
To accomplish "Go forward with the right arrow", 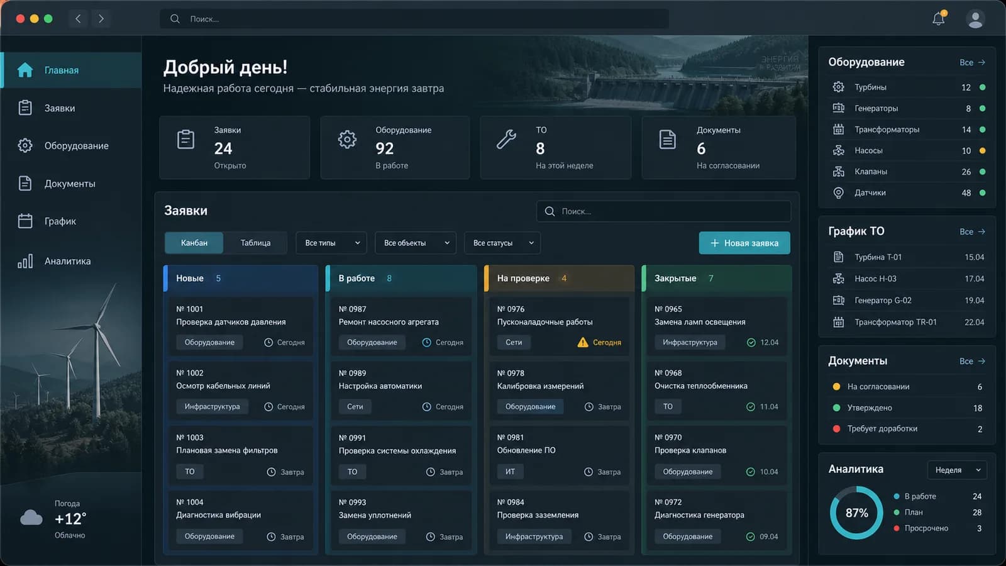I will (101, 19).
